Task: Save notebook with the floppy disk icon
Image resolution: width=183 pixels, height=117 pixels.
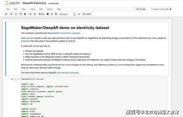Action: tap(6, 14)
